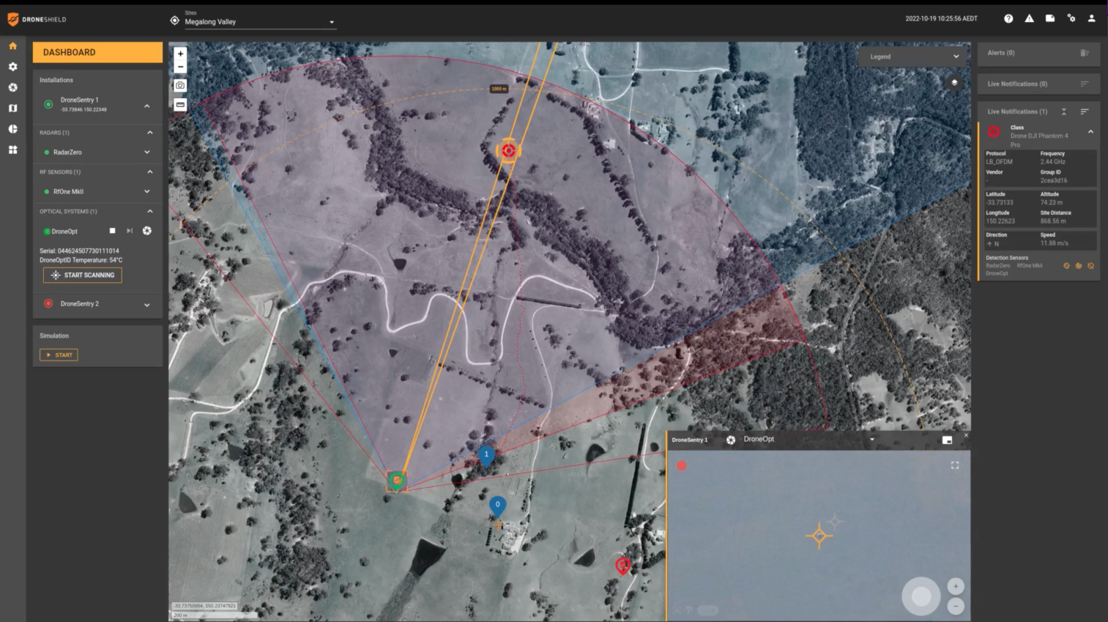This screenshot has width=1108, height=622.
Task: Open the camera shutter icon in the left sidebar
Action: pos(12,87)
